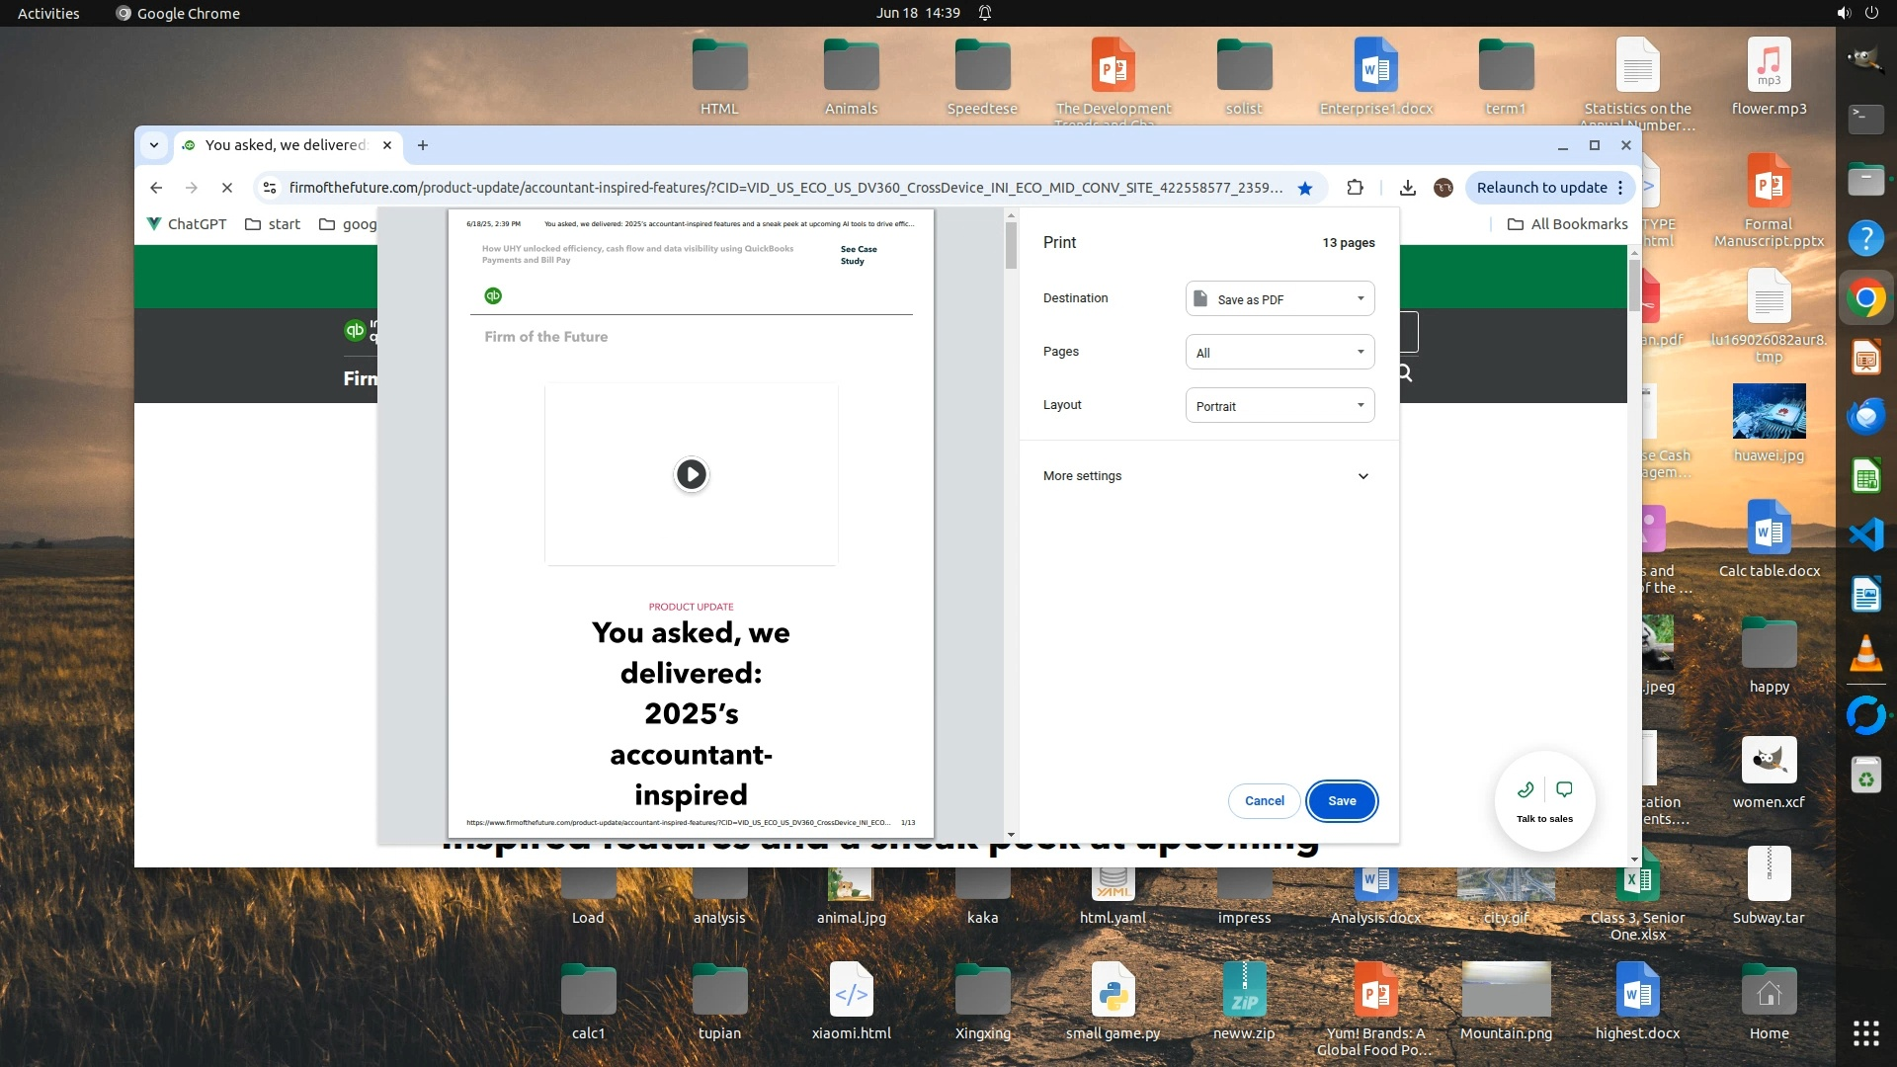Open the Destination Save as PDF dropdown
The width and height of the screenshot is (1897, 1067).
pyautogui.click(x=1279, y=298)
